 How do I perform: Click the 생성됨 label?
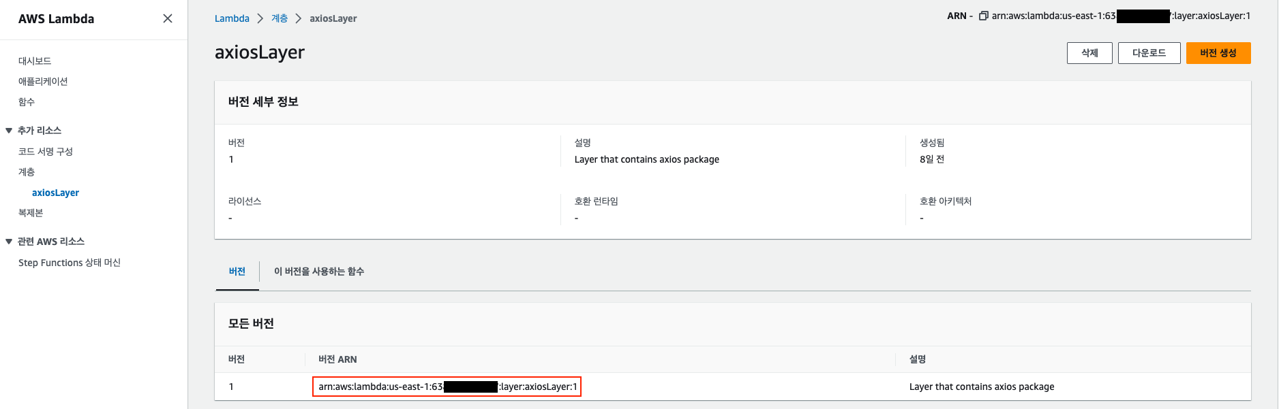932,143
